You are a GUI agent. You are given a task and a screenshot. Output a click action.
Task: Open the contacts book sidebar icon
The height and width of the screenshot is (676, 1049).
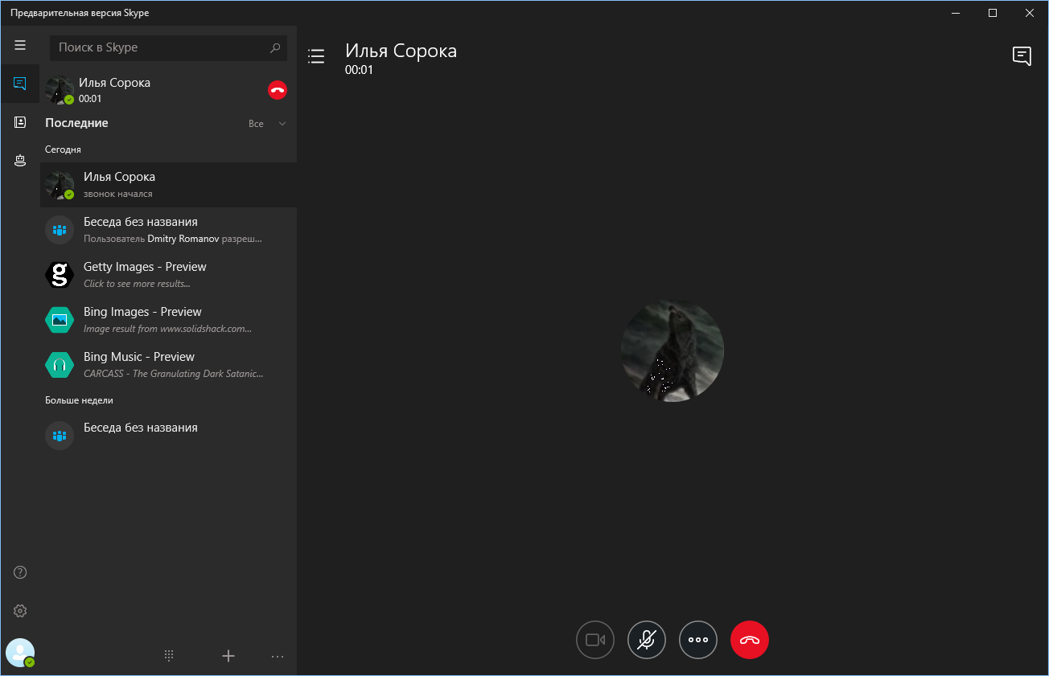(x=20, y=122)
